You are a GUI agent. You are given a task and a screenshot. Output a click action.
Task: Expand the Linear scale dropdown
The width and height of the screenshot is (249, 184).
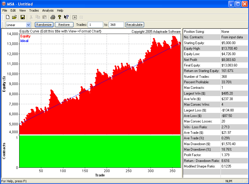click(28, 25)
